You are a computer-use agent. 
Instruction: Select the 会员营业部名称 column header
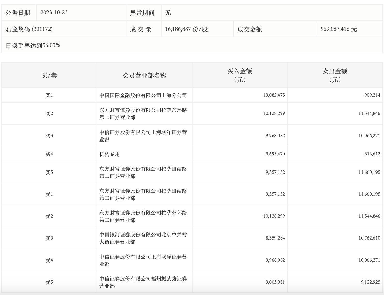(x=145, y=75)
